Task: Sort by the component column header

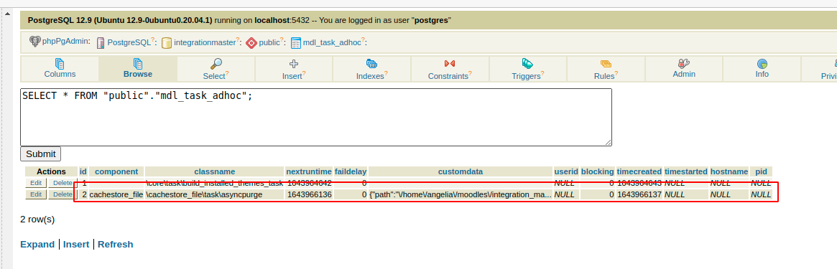Action: pyautogui.click(x=116, y=171)
